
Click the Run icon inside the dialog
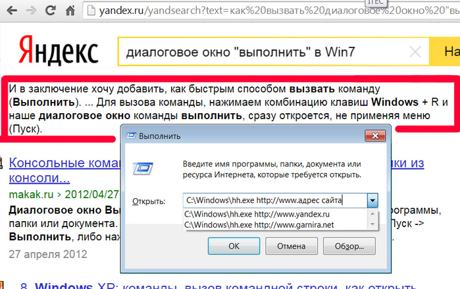143,169
